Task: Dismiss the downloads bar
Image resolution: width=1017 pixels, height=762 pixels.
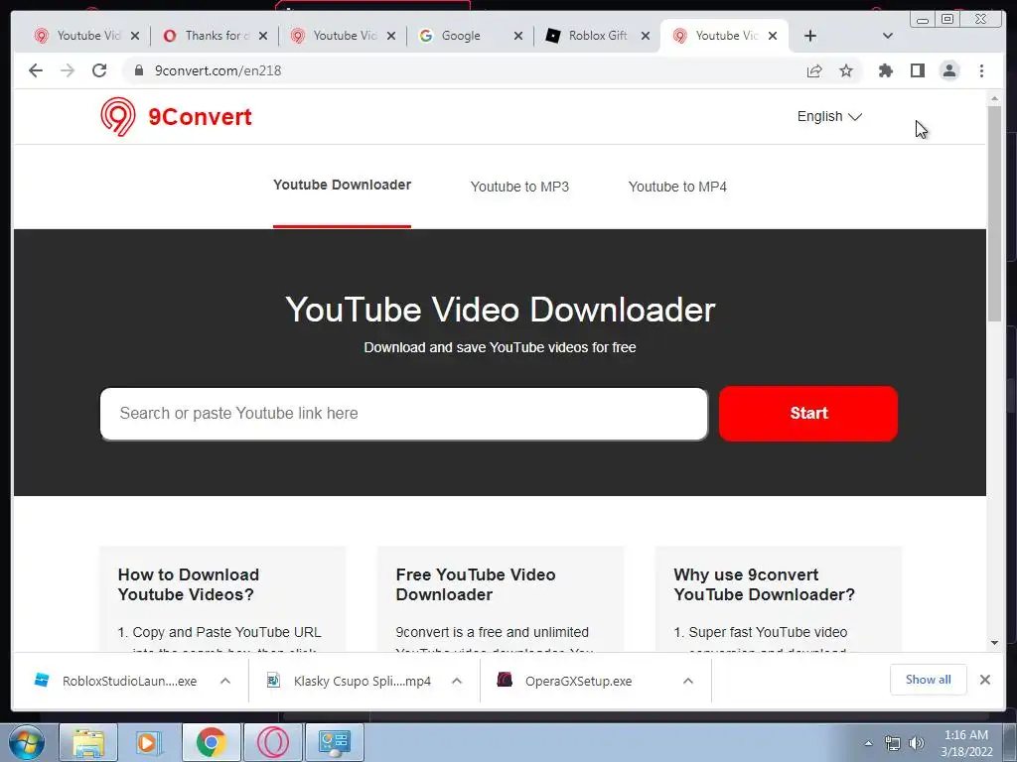Action: (x=984, y=680)
